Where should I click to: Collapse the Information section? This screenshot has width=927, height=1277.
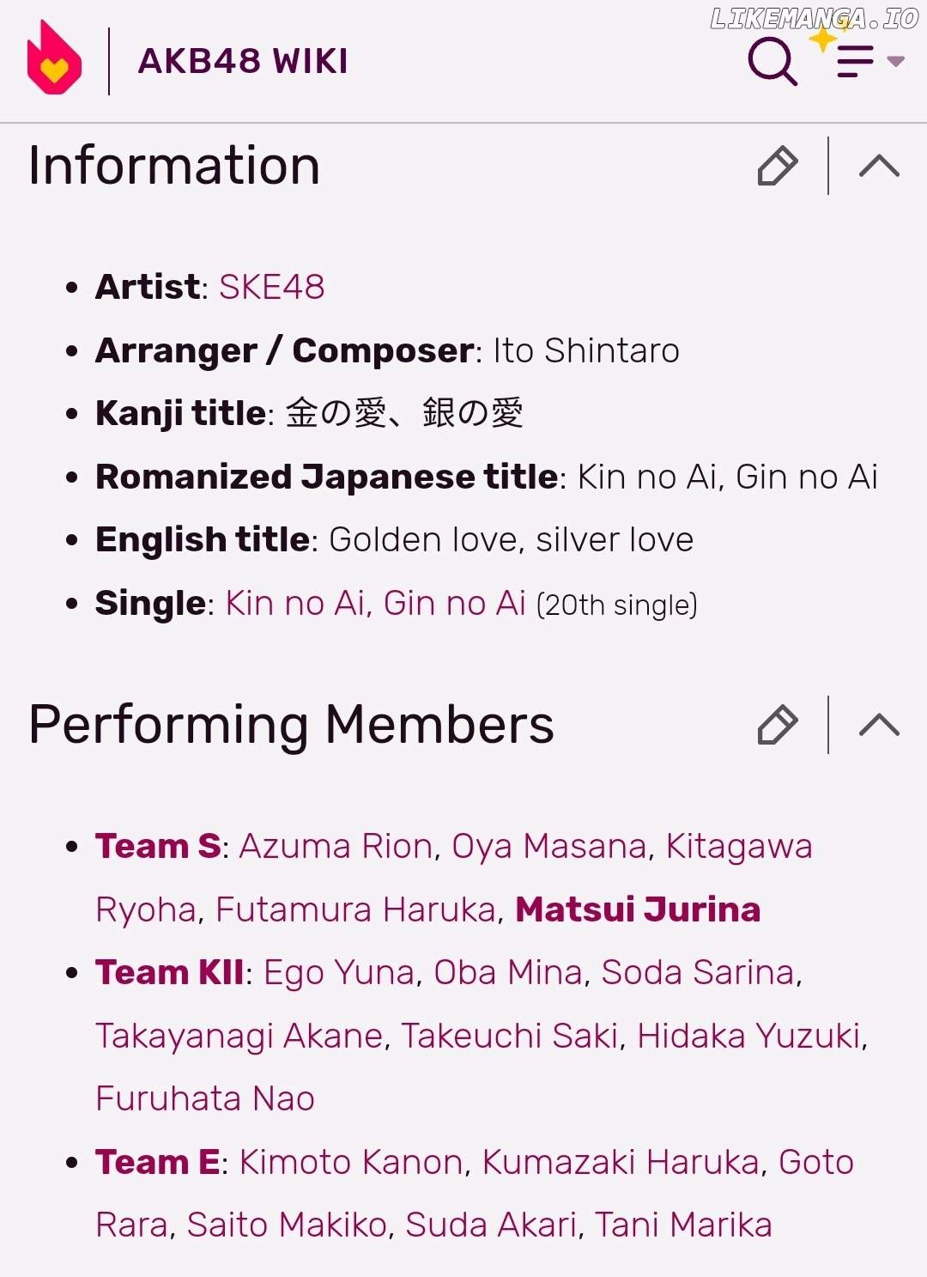[879, 166]
